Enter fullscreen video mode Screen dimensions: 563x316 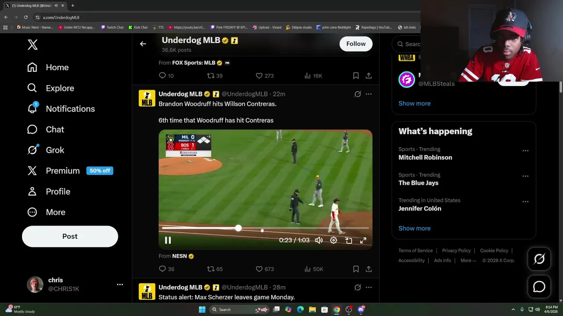363,240
